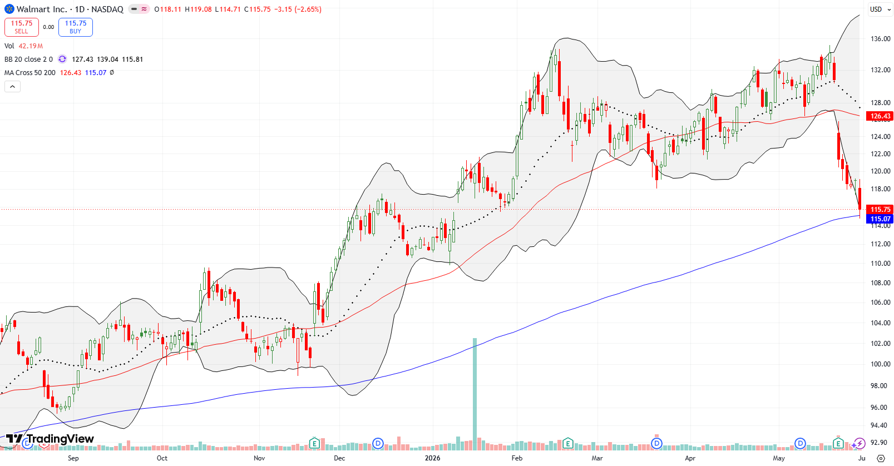Click the 100.00 price axis label

tap(880, 364)
